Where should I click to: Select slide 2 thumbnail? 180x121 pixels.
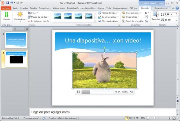coord(16,59)
